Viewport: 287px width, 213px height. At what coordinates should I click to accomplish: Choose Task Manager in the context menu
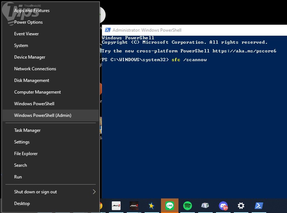[x=27, y=130]
